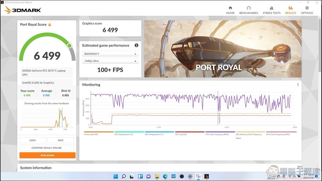The image size is (322, 181).
Task: Expand the System information section
Action: [36, 168]
